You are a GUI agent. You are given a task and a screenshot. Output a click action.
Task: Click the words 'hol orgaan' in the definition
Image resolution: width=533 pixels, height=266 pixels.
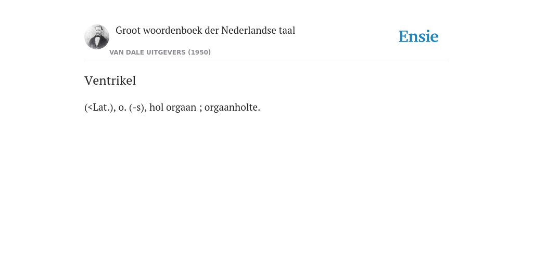(173, 107)
